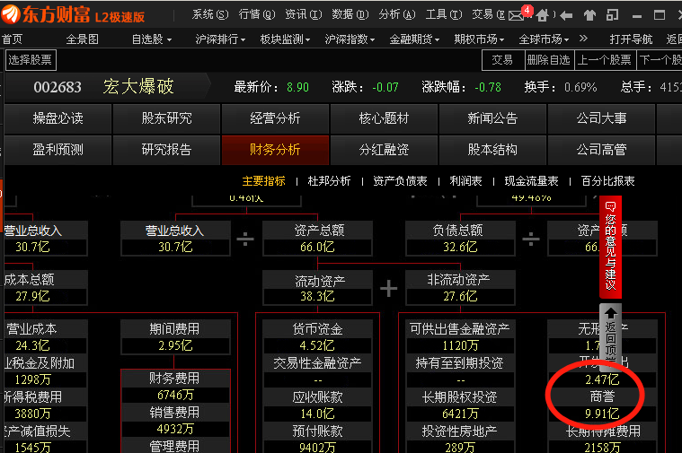Expand 期权市场 dropdown

[x=479, y=39]
